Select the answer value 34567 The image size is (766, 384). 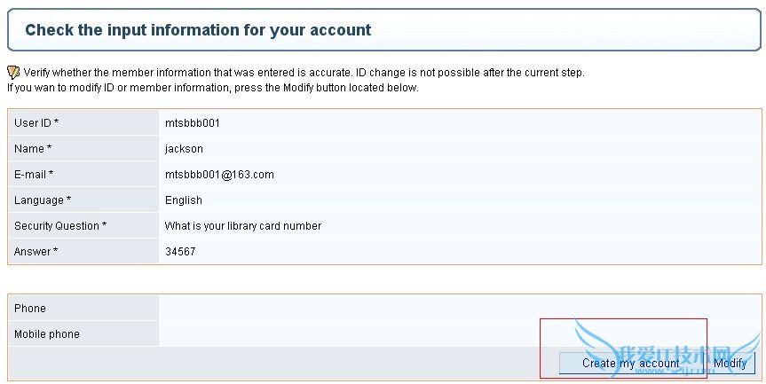click(180, 252)
